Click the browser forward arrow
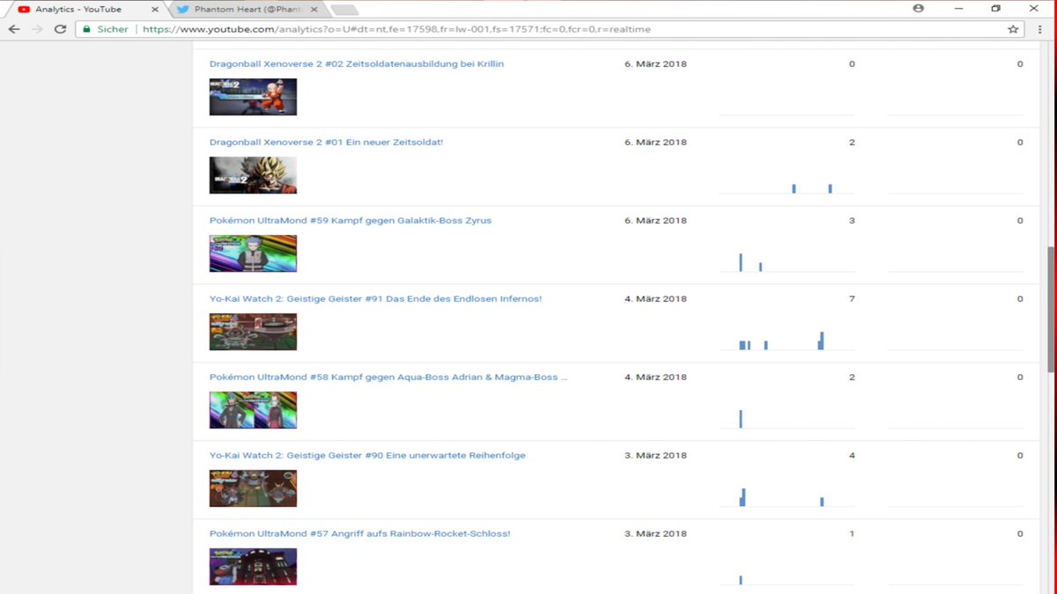 (37, 29)
